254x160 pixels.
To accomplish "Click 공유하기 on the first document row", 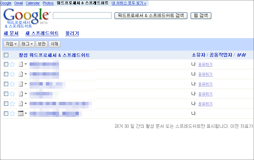I will 205,64.
